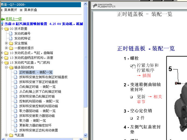Click document icon beside 凸轮轴正时链 - 装配一览
187x140 pixels.
click(16, 87)
